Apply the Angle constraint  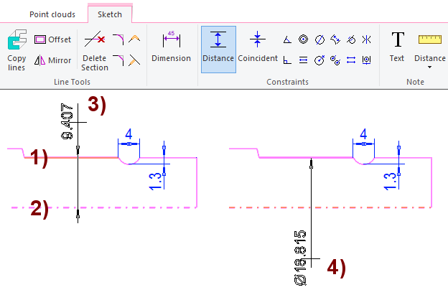point(287,39)
